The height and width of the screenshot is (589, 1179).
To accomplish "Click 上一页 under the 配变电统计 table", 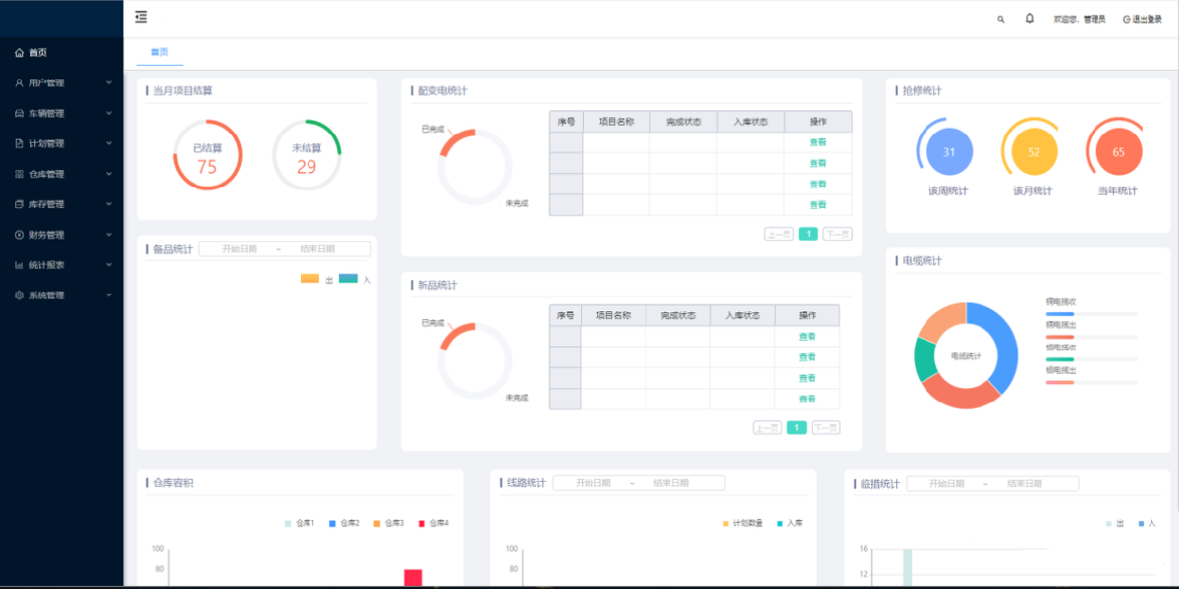I will click(778, 234).
